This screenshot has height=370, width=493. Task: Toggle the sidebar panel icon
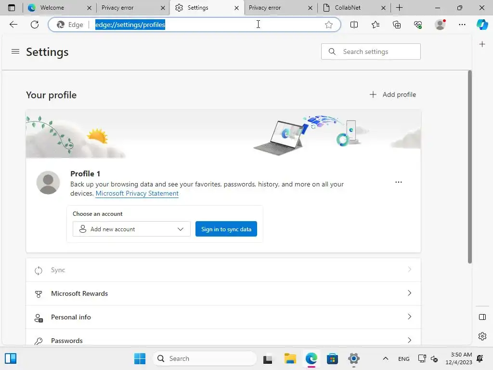point(482,317)
